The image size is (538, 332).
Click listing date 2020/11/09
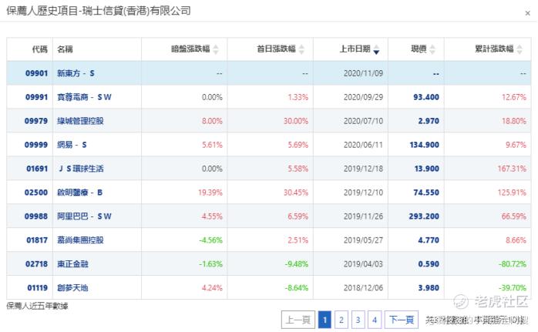point(363,73)
